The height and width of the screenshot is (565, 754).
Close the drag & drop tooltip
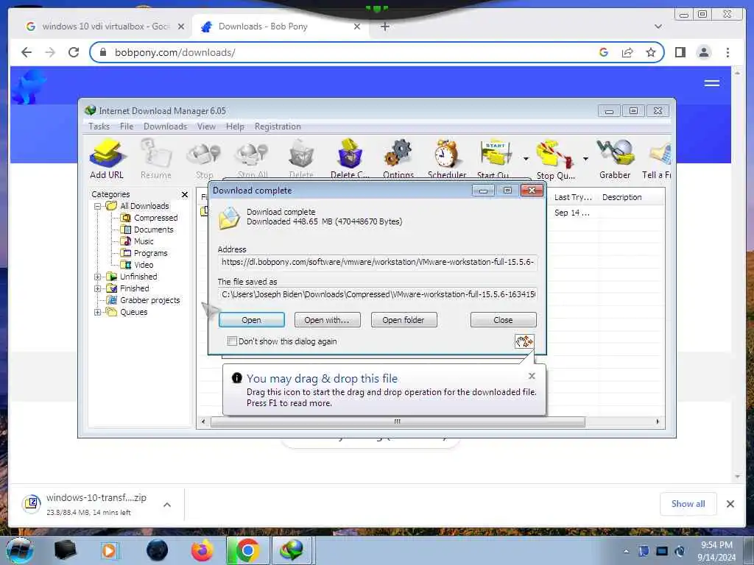(x=532, y=376)
